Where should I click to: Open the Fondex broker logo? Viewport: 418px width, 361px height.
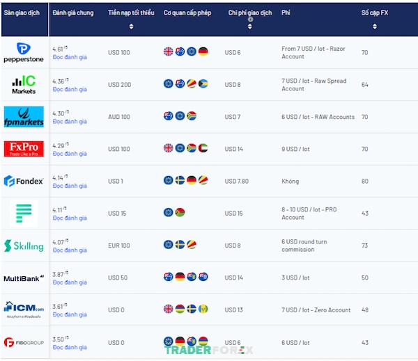click(24, 181)
